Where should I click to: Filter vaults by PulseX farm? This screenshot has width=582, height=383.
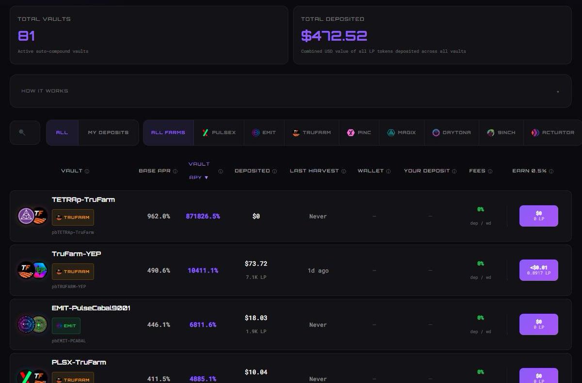coord(219,132)
